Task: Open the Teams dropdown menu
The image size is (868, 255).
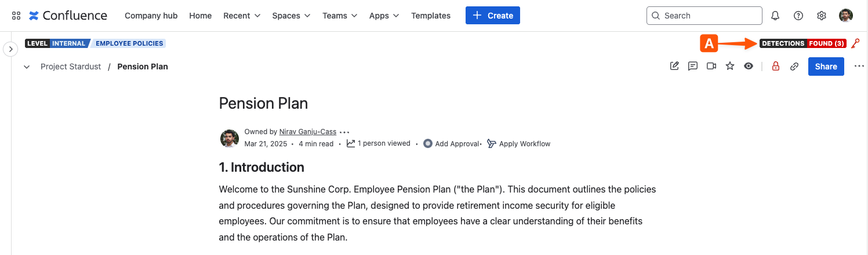Action: 340,16
